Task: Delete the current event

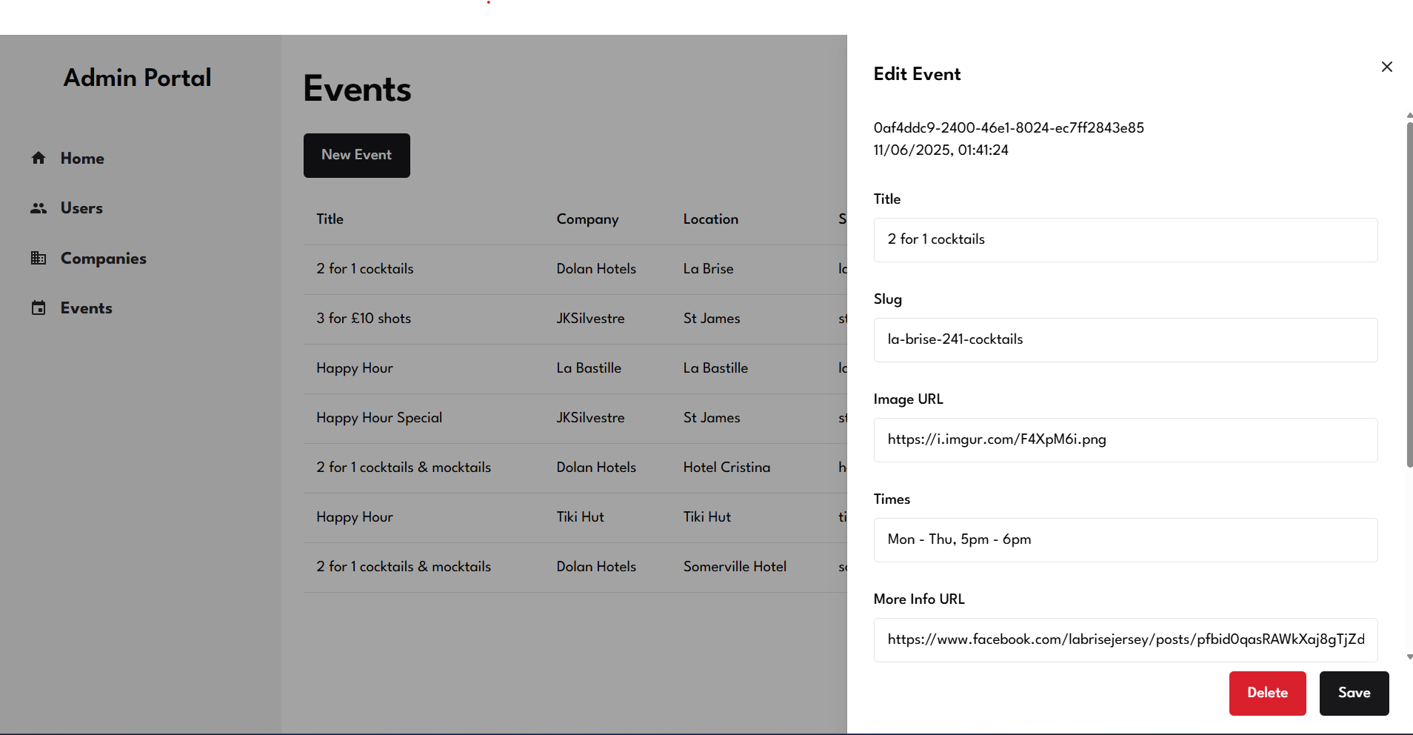Action: [1267, 693]
